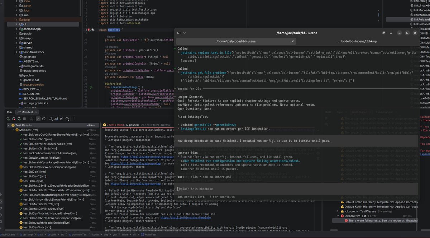Click terminal tab overview grid icon
The width and height of the screenshot is (430, 238).
[384, 33]
